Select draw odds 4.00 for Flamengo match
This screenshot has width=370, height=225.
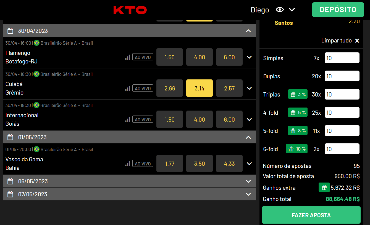click(x=200, y=57)
